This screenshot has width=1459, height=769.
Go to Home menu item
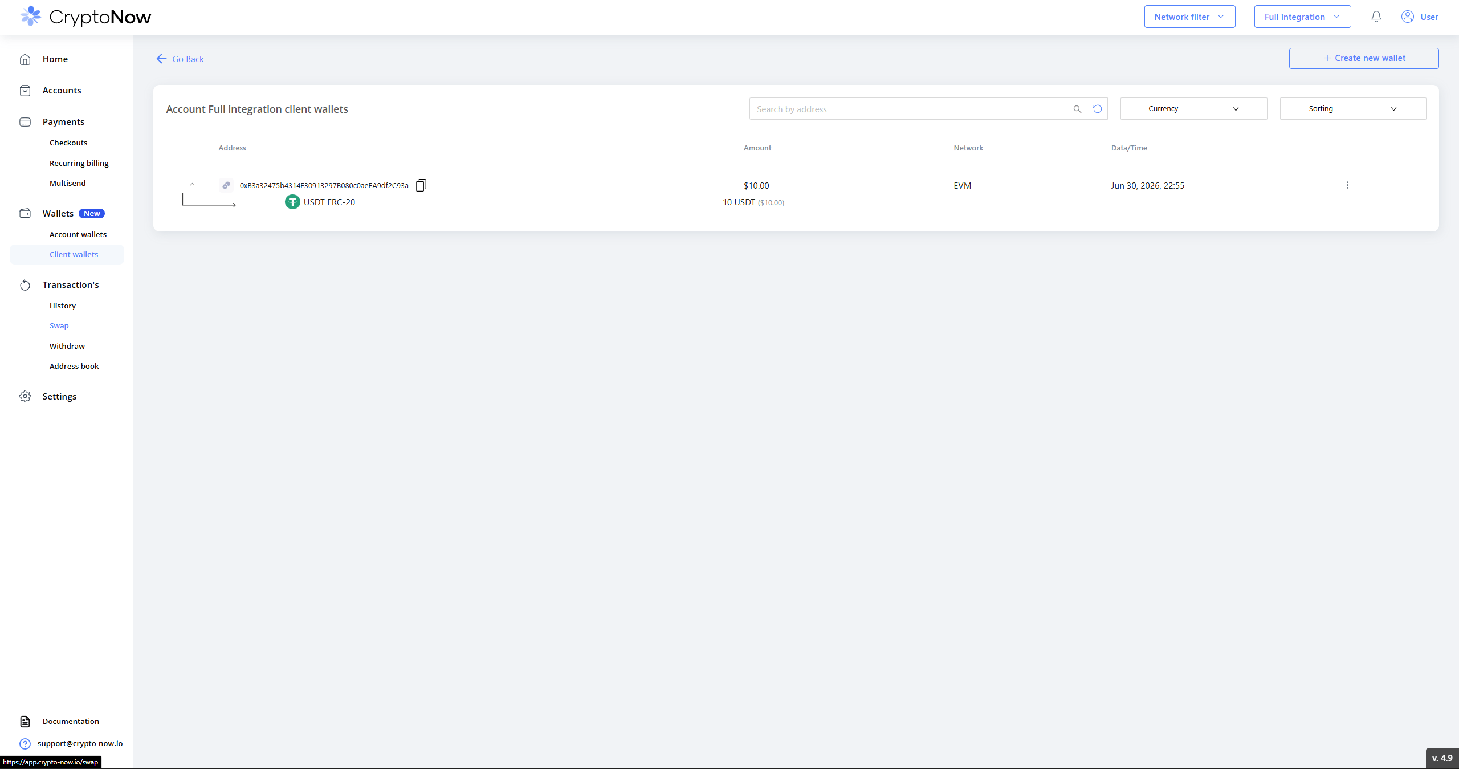click(x=55, y=59)
